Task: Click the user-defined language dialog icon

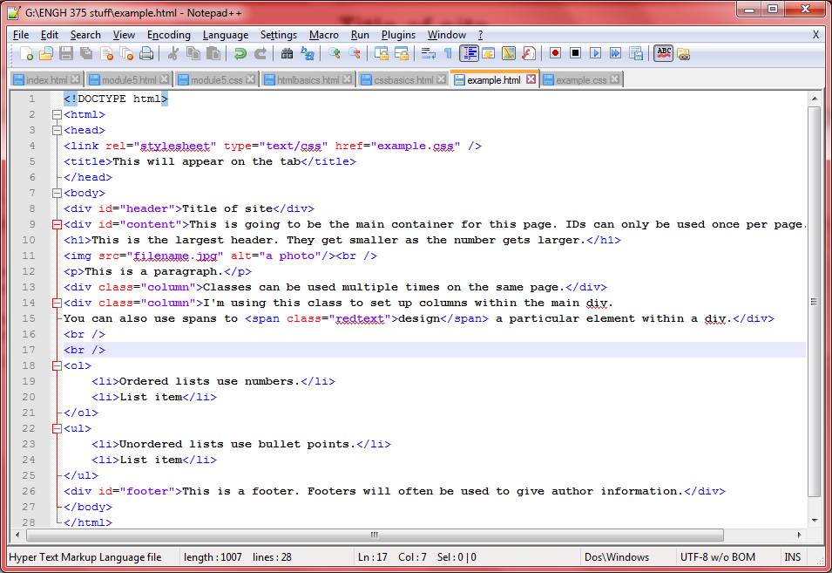Action: [488, 53]
